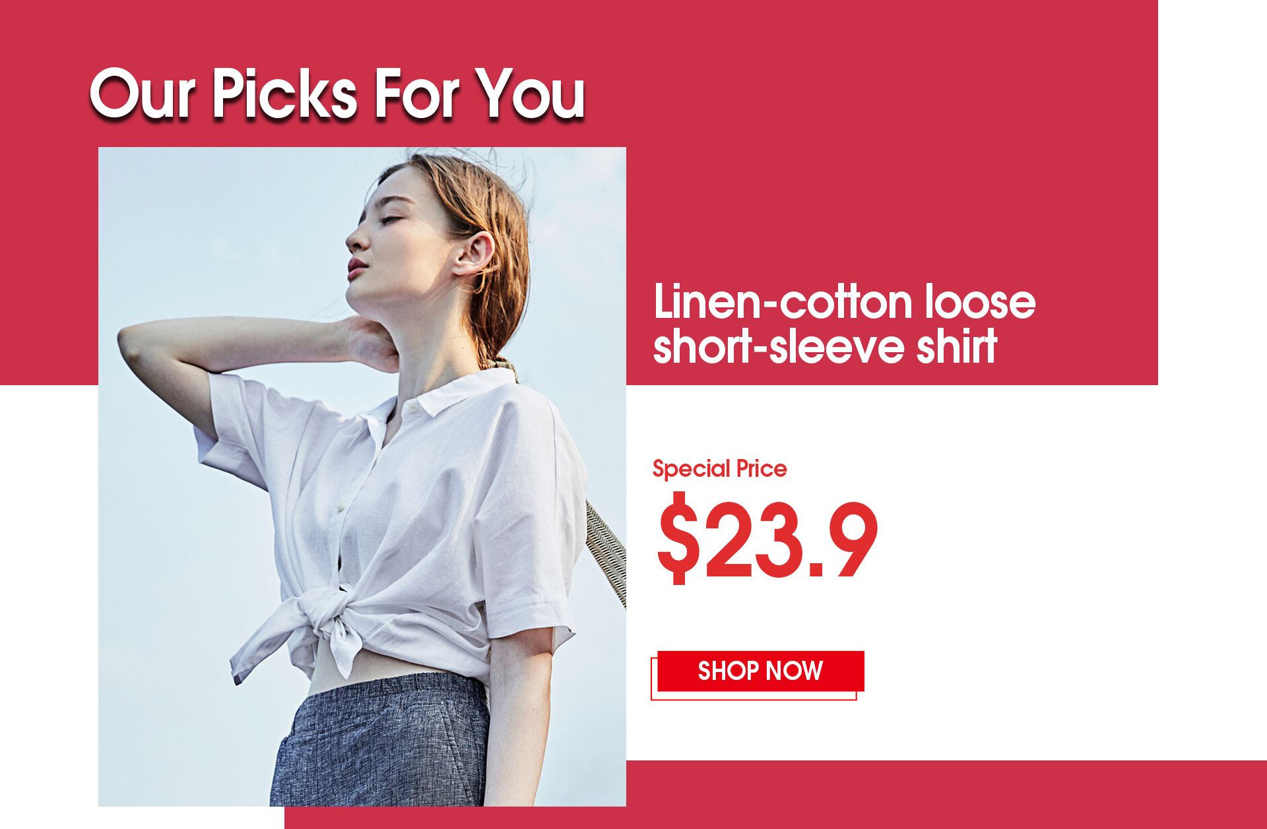Screen dimensions: 1267x829
Task: Click the dollar sign in the price
Action: tap(678, 538)
